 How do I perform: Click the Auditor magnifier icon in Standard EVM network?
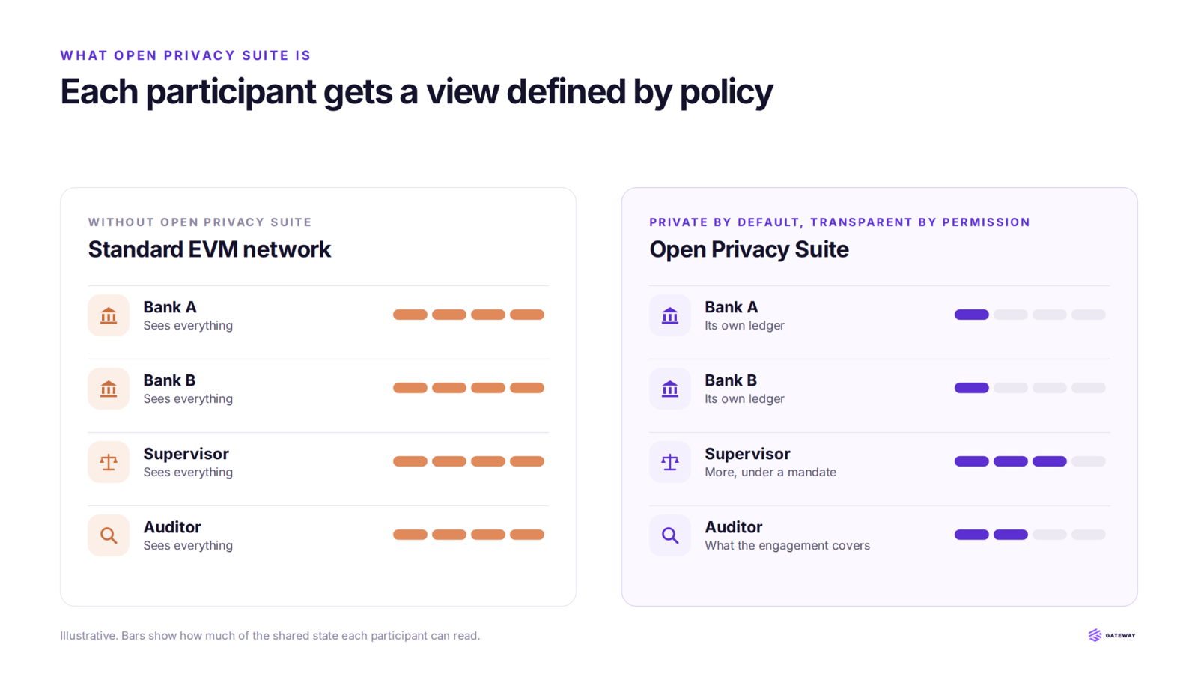click(x=109, y=535)
